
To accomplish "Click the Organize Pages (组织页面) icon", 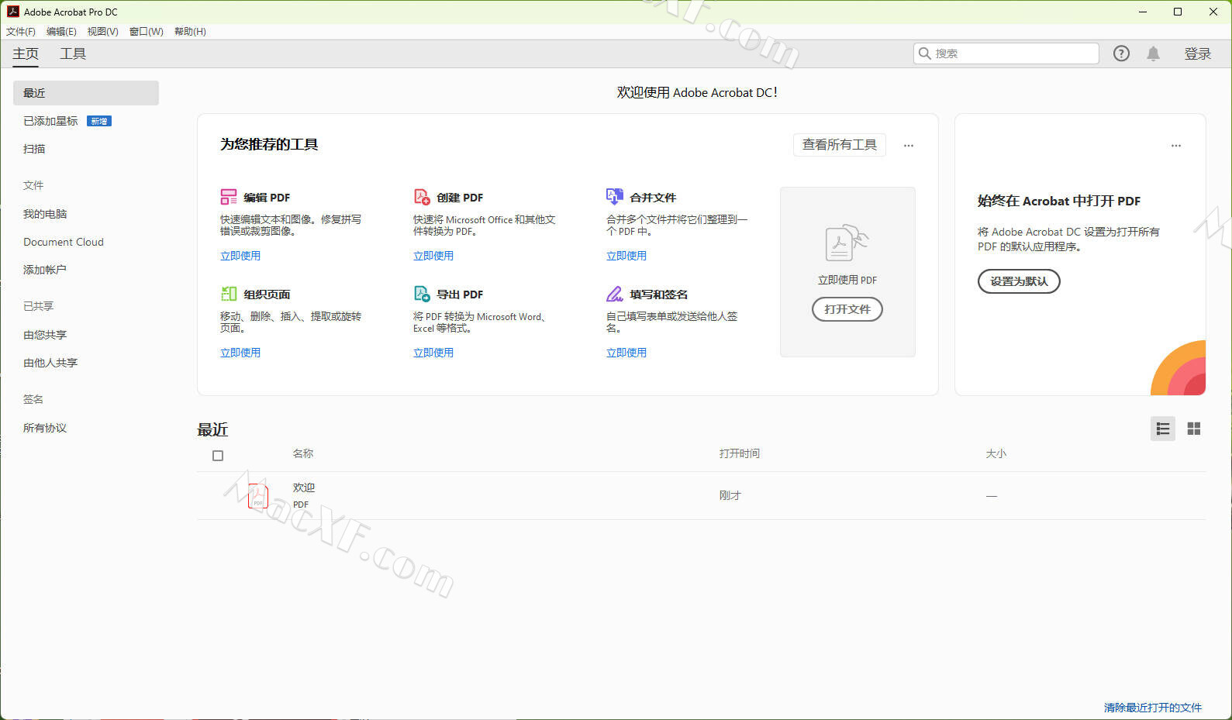I will [x=229, y=294].
